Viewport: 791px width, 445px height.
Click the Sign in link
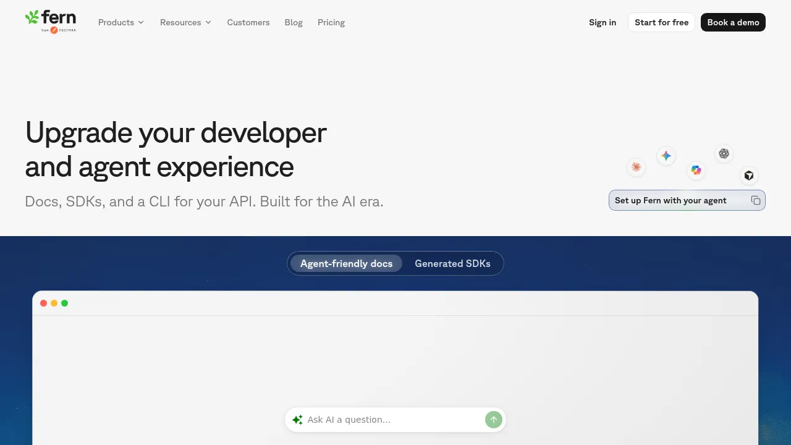603,22
